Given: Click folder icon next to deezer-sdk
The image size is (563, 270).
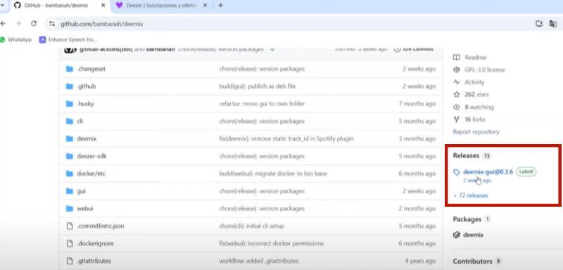Looking at the screenshot, I should pos(70,156).
